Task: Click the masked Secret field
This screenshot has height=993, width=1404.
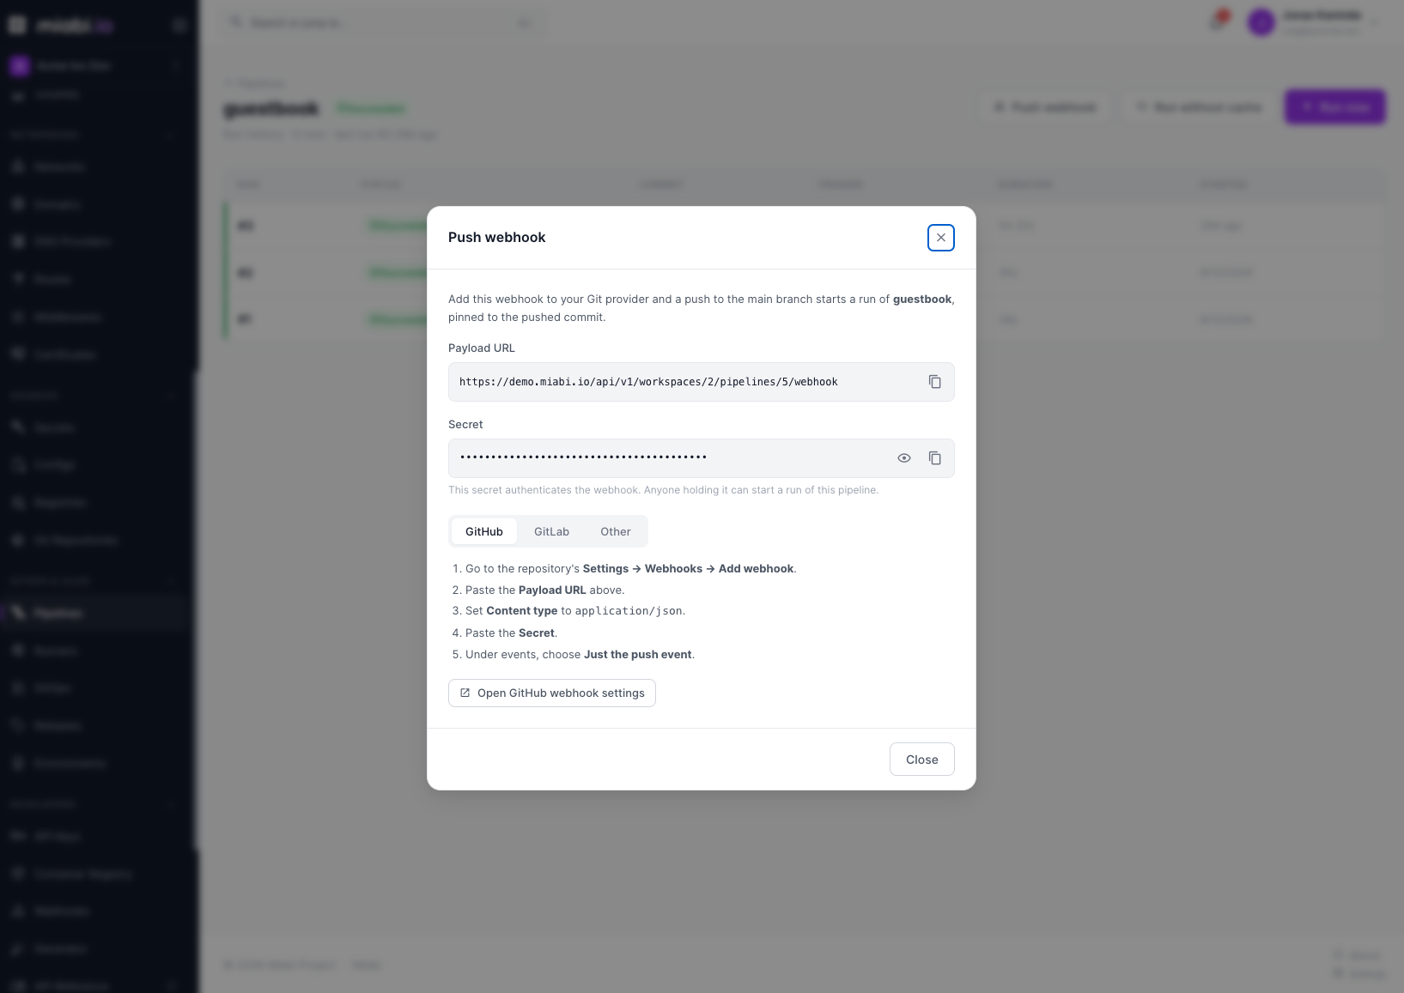Action: tap(702, 458)
